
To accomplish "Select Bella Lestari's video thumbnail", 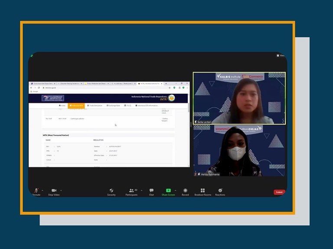I will point(239,99).
